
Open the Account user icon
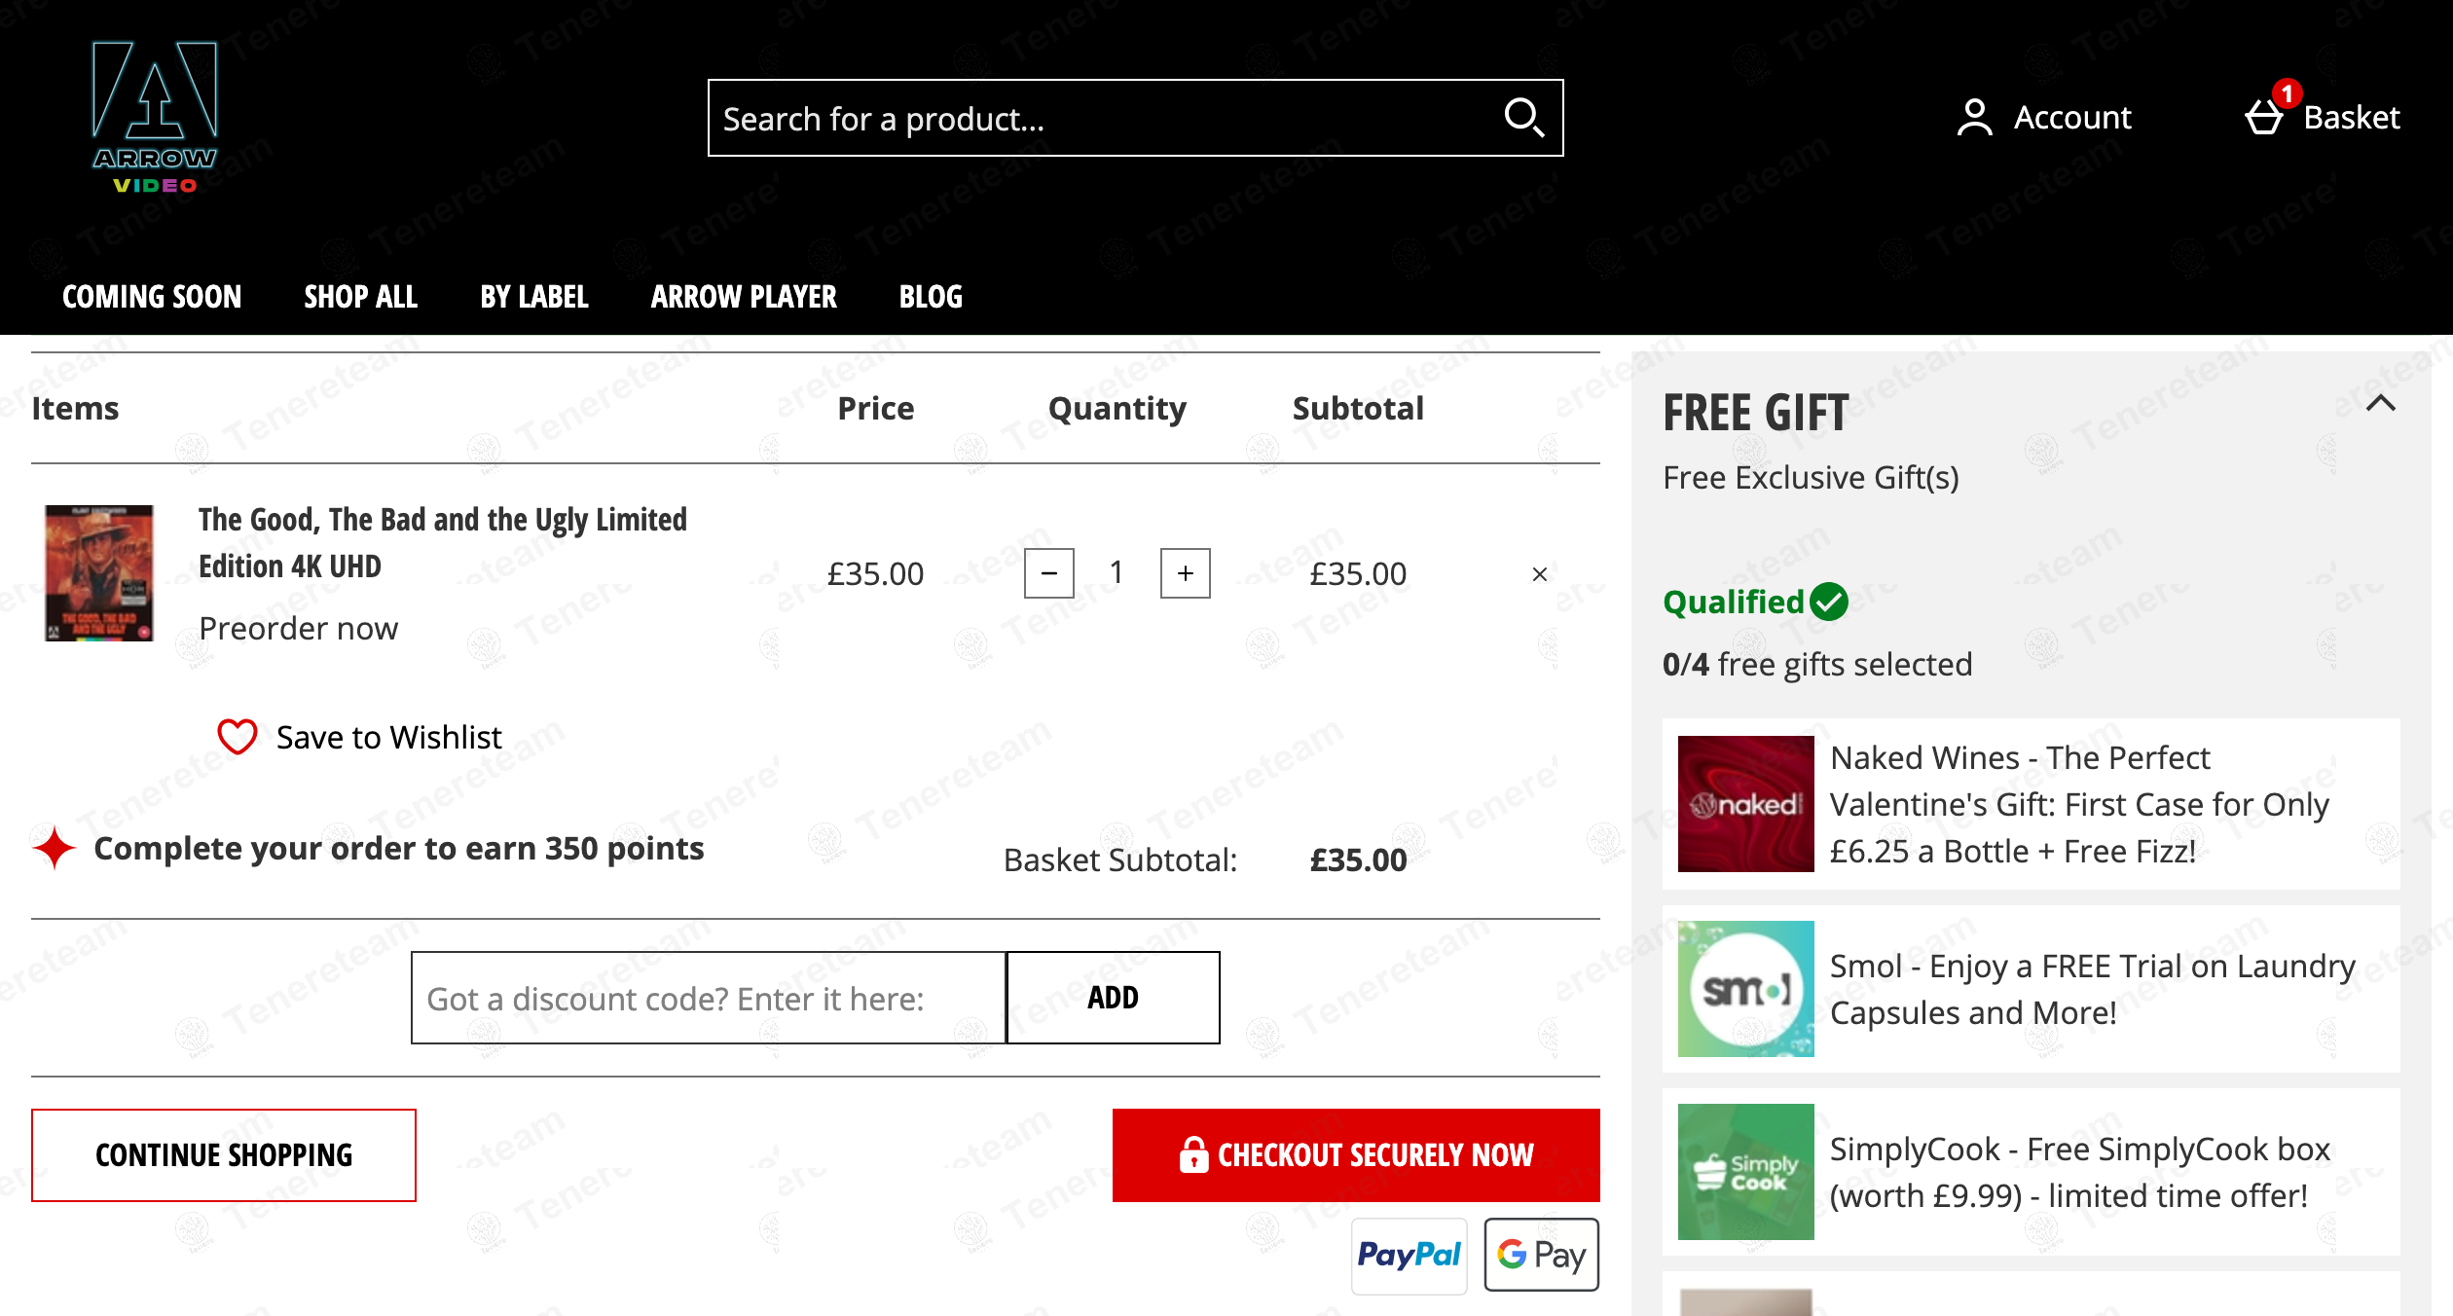tap(1974, 118)
